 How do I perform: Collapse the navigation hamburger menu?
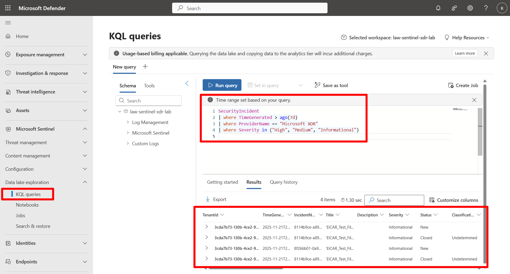click(8, 23)
